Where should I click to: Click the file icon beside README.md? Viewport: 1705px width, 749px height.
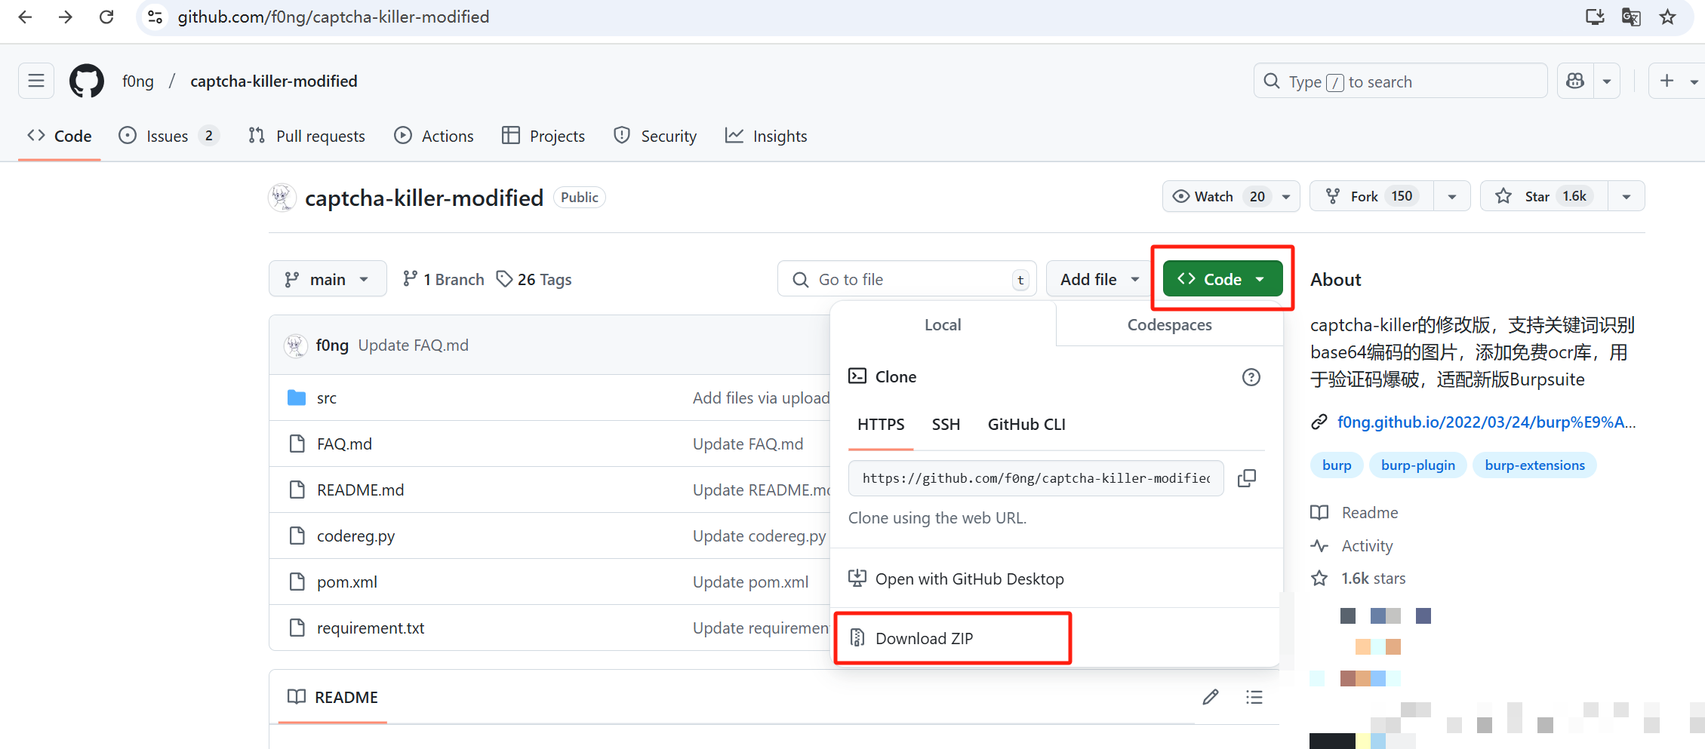tap(297, 490)
